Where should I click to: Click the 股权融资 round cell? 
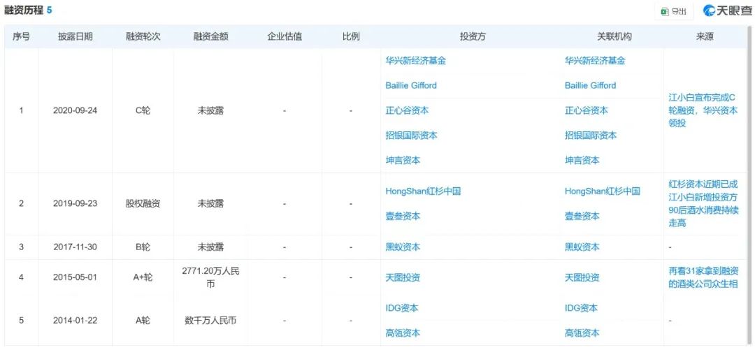click(143, 204)
